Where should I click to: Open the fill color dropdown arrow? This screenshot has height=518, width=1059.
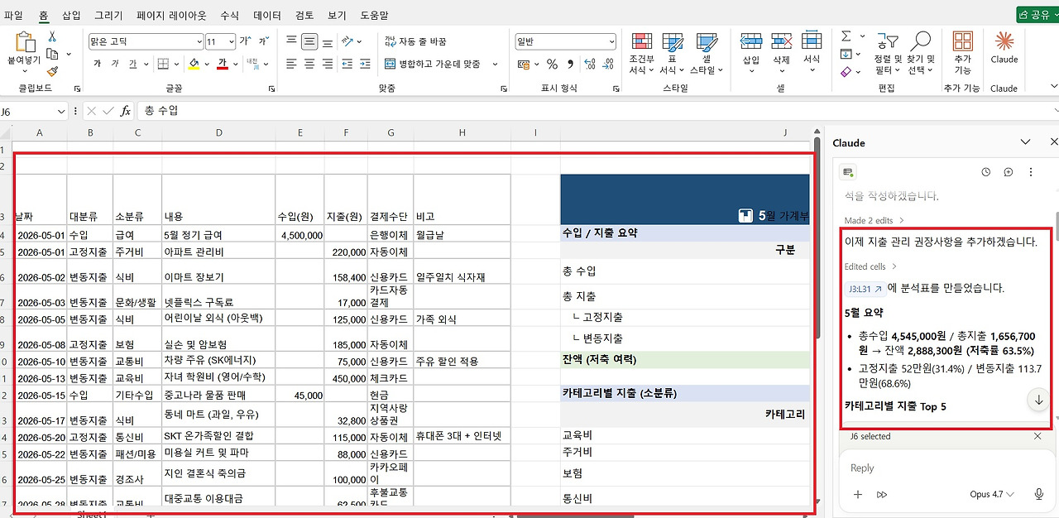click(206, 64)
